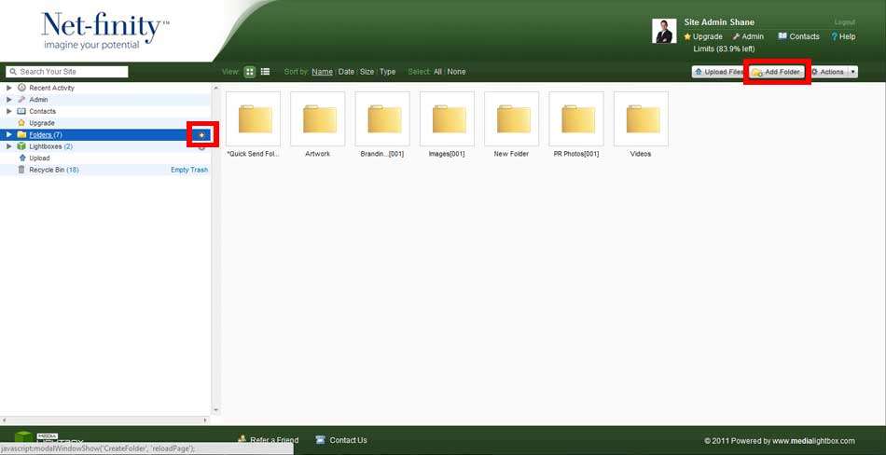Click Empty Trash link
The width and height of the screenshot is (886, 455).
(189, 170)
